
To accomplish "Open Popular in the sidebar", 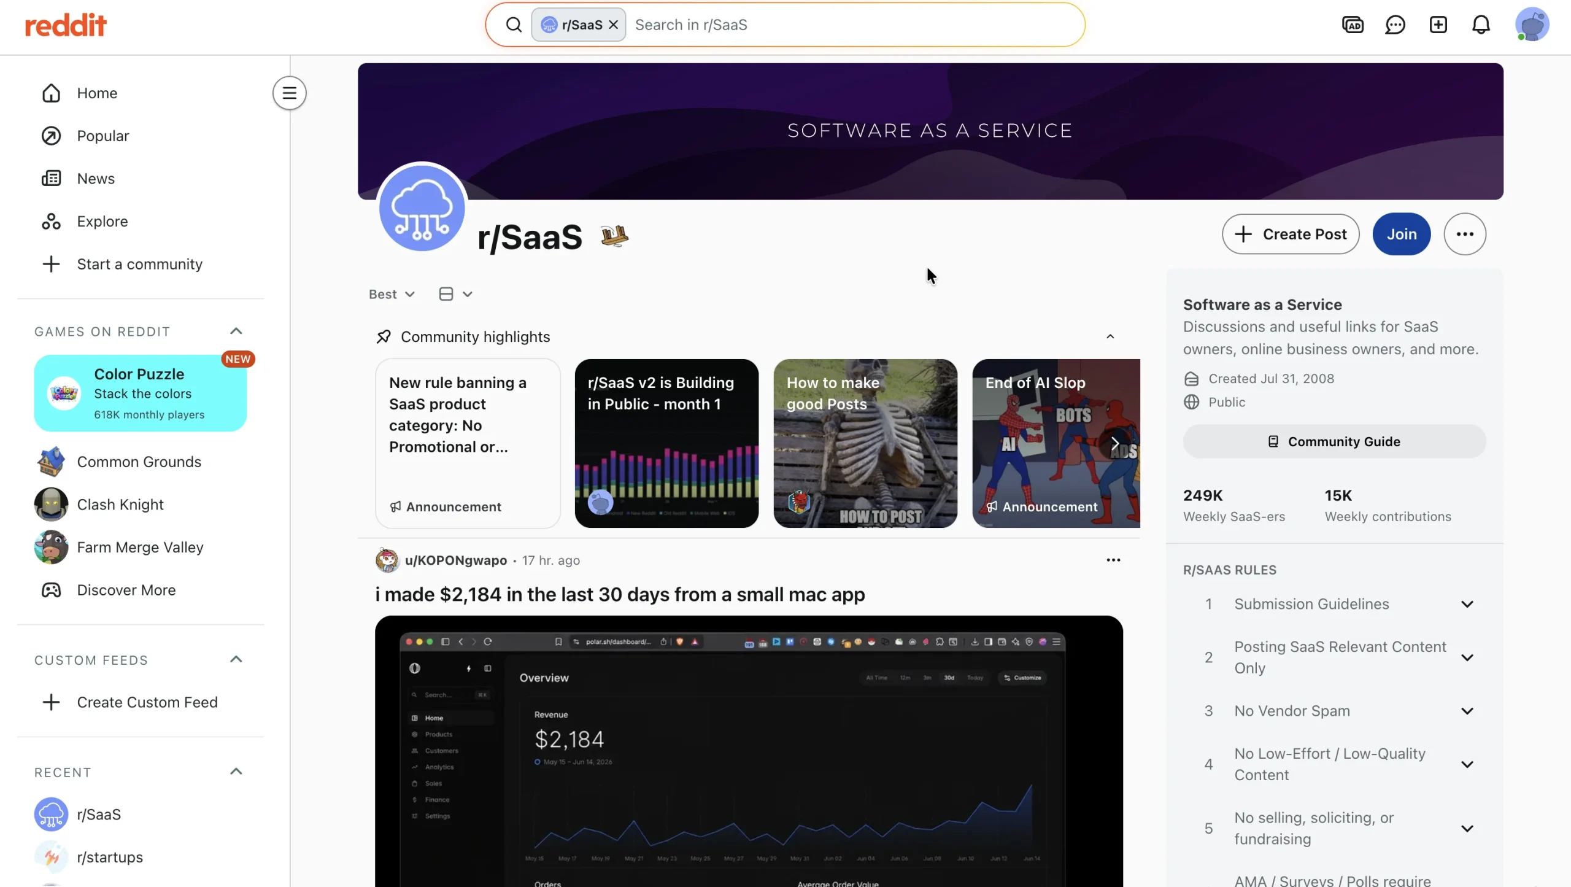I will 141,136.
